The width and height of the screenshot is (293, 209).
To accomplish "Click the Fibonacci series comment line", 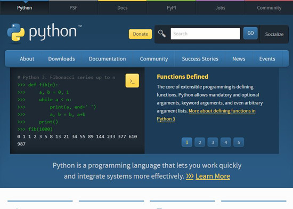I will [67, 77].
